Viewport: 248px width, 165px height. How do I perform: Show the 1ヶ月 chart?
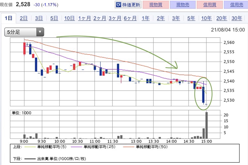pyautogui.click(x=84, y=18)
